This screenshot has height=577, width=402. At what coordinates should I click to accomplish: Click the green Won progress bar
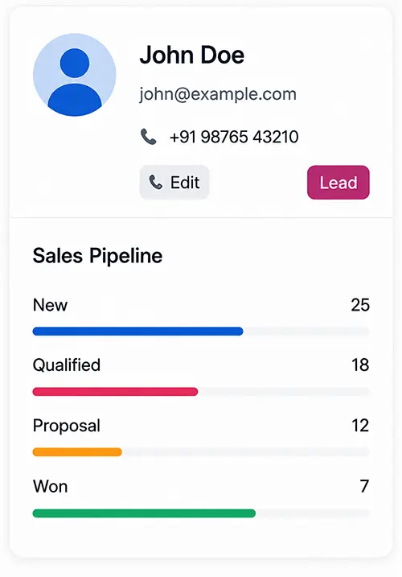(x=144, y=513)
